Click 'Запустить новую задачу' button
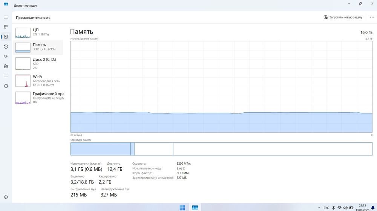Viewport: 377px width, 211px height. pyautogui.click(x=343, y=17)
